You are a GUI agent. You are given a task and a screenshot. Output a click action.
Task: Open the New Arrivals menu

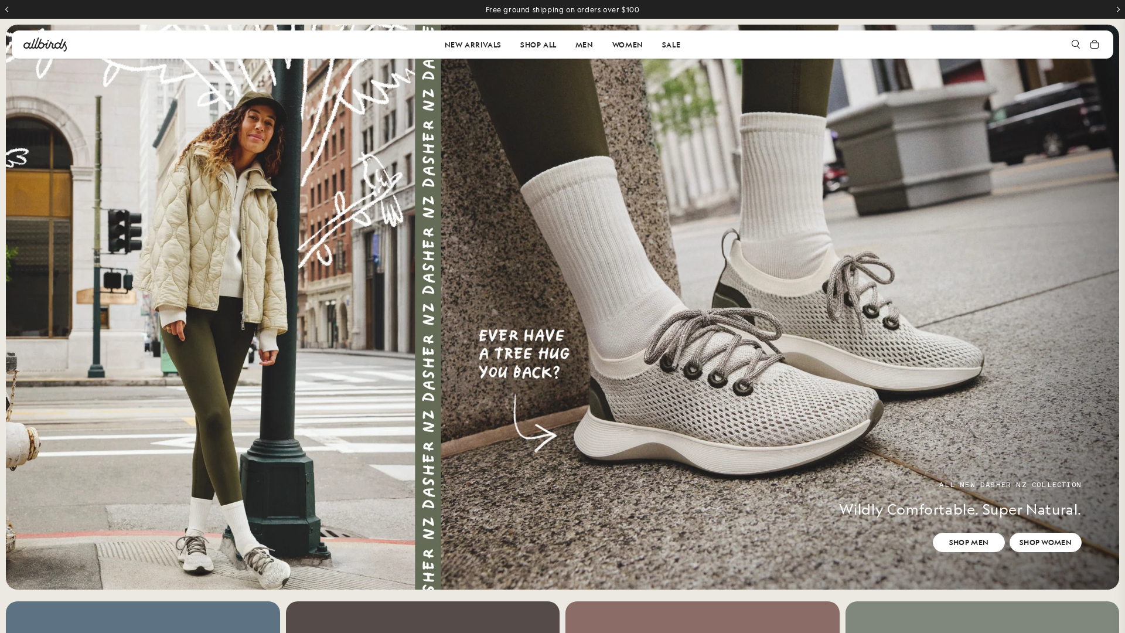pos(472,45)
